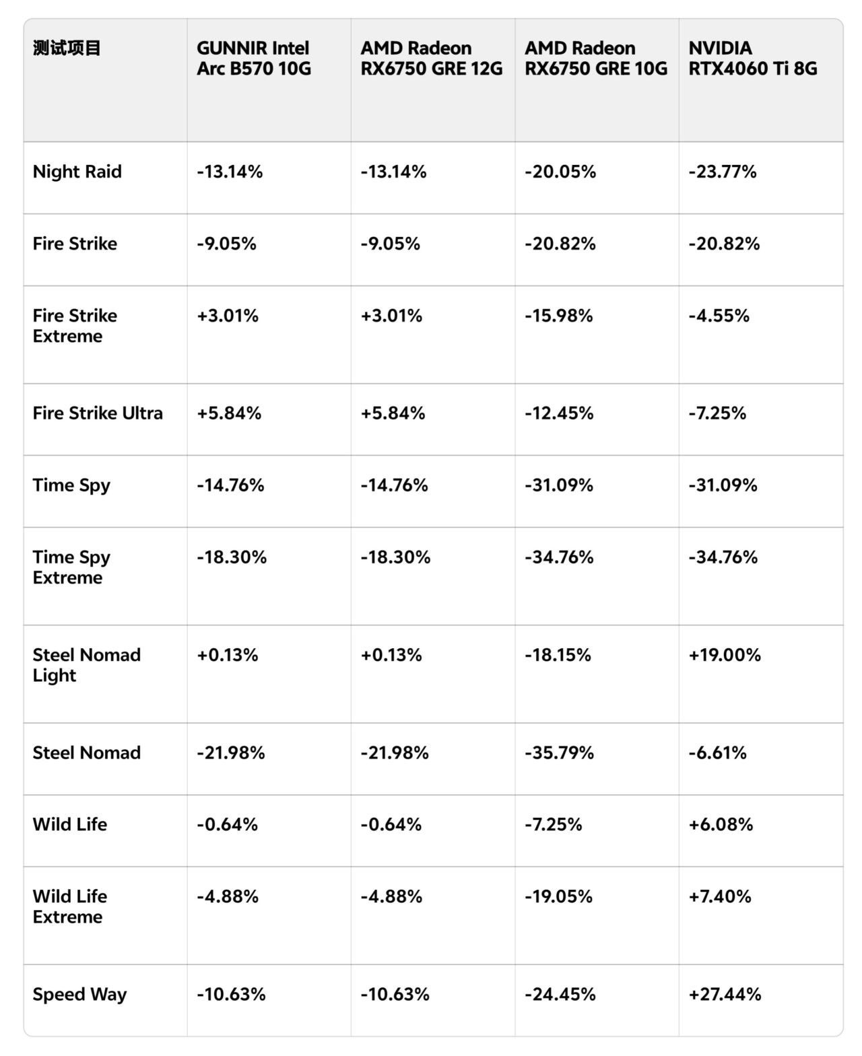The width and height of the screenshot is (862, 1056).
Task: Click the +6.08% Wild Life value
Action: (720, 824)
